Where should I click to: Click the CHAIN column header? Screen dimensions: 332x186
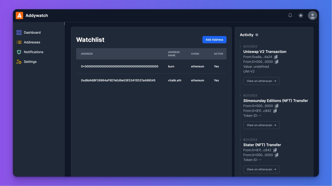[195, 54]
